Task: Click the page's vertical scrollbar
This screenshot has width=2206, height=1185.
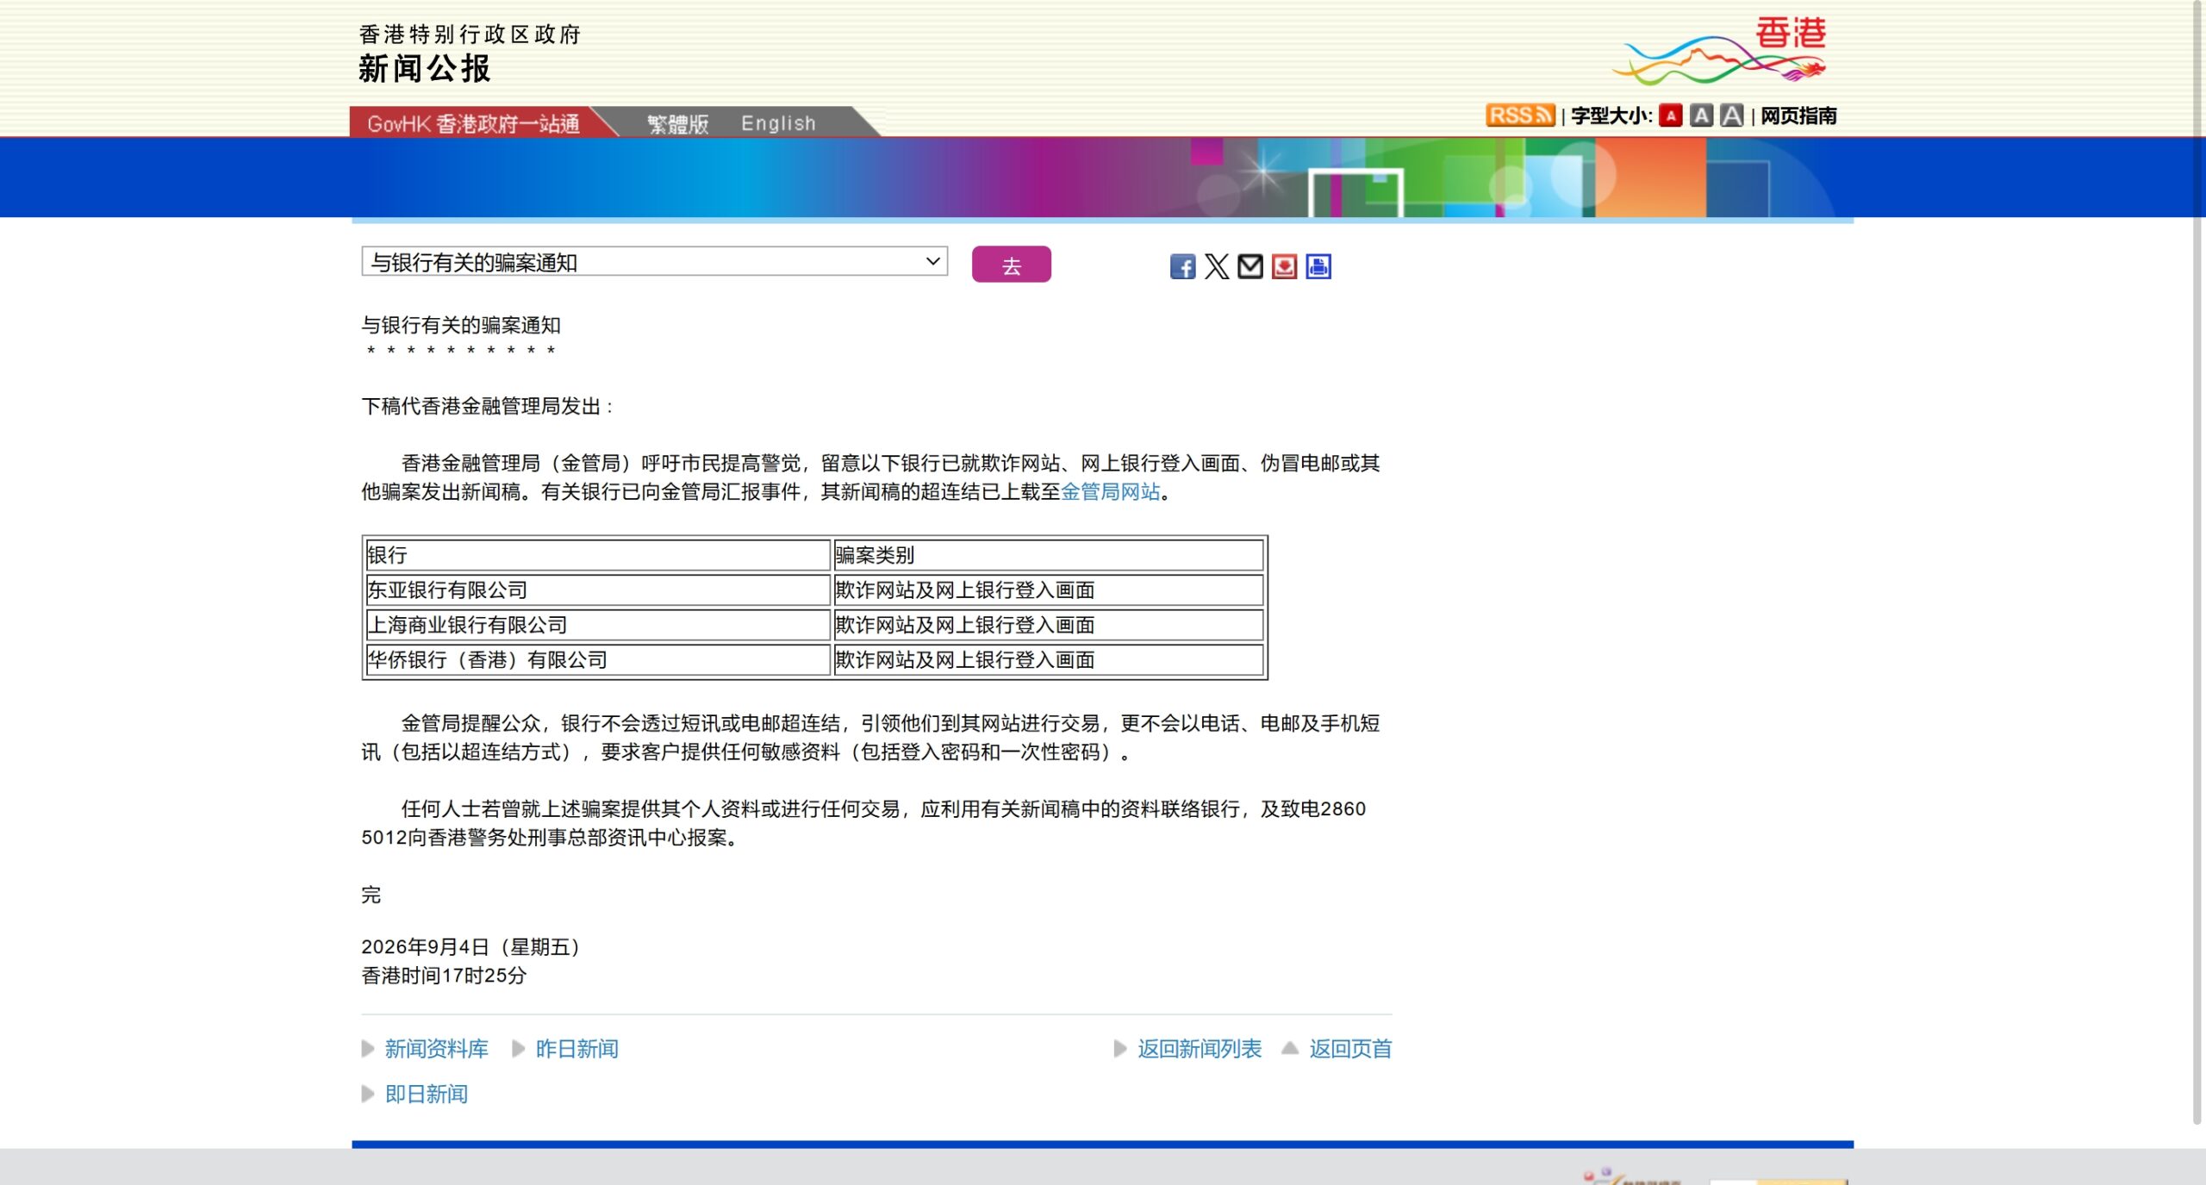Action: [2197, 560]
